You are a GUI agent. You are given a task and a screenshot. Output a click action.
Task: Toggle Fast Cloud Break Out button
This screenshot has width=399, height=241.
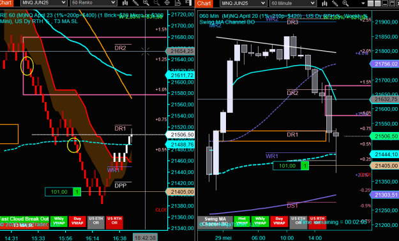tap(24, 219)
